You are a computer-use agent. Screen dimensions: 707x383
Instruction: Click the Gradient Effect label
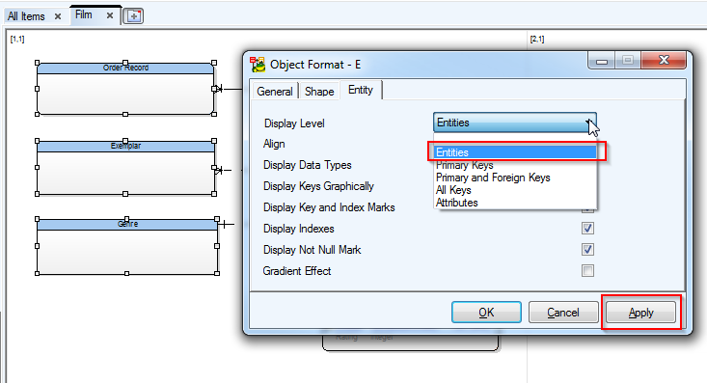(x=297, y=271)
